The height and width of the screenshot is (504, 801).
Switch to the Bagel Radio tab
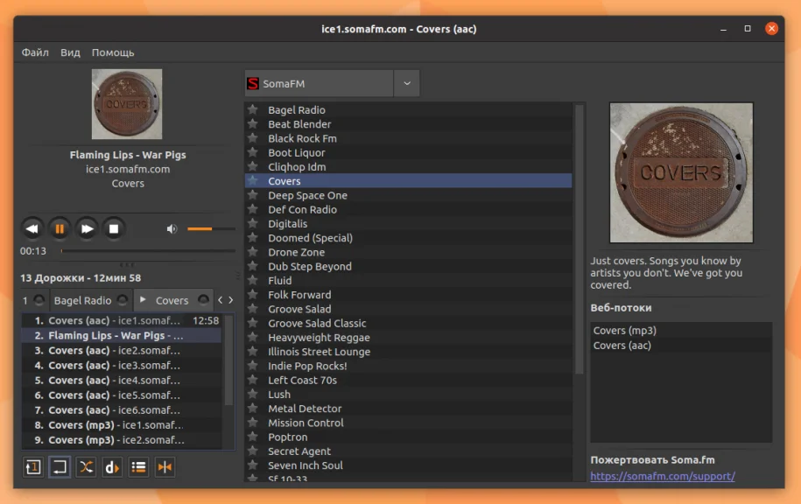(x=82, y=300)
